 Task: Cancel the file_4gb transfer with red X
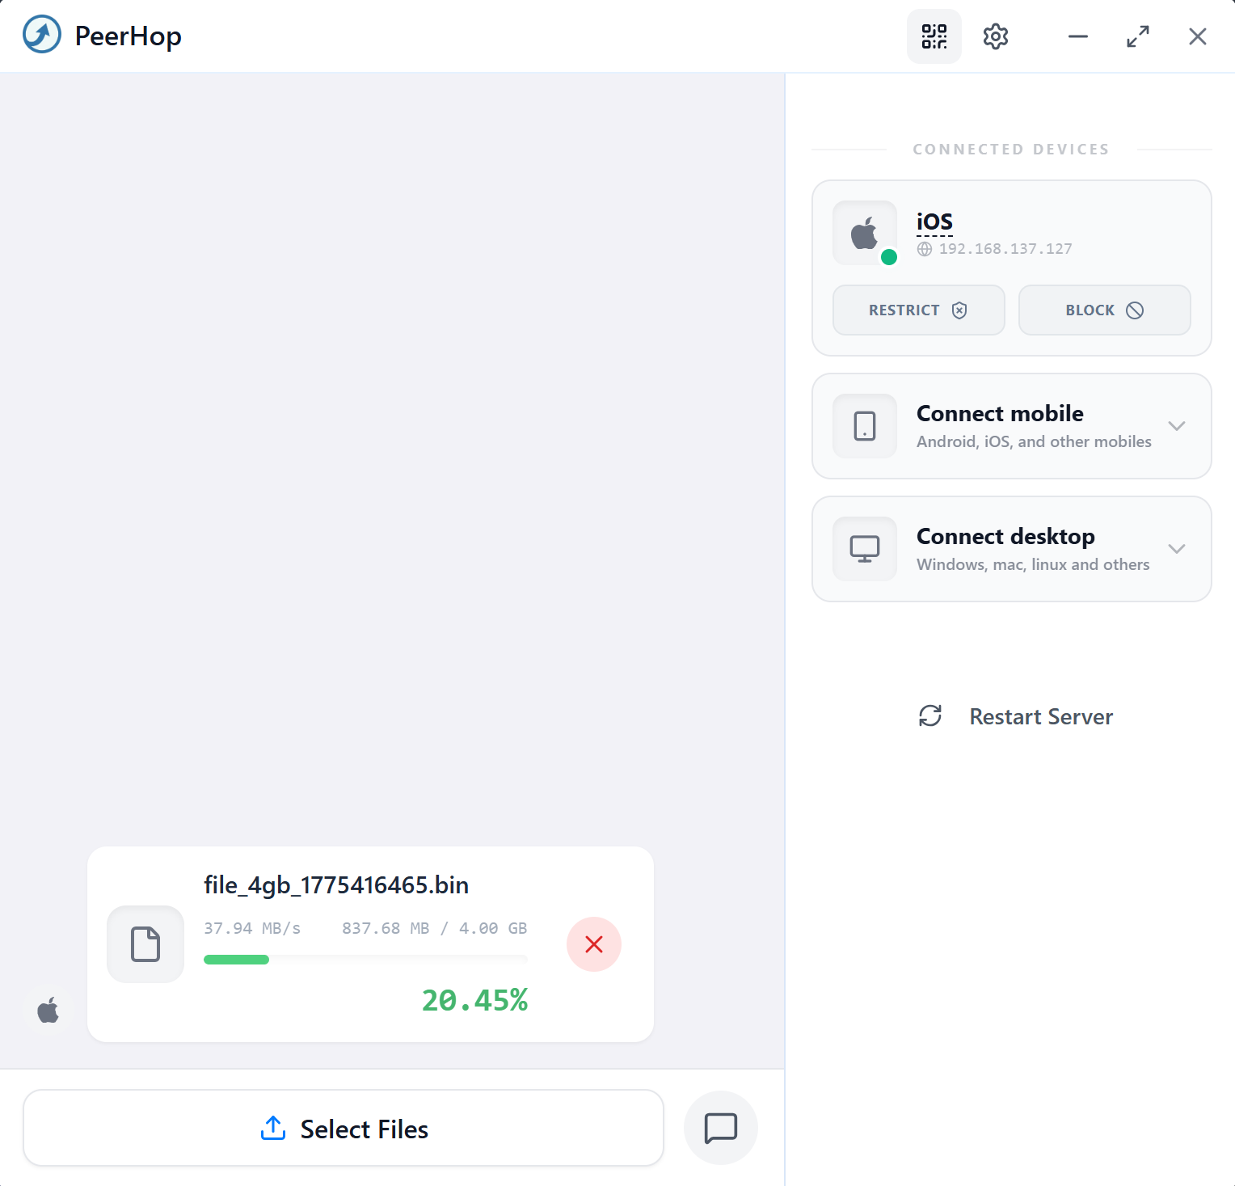click(x=594, y=944)
